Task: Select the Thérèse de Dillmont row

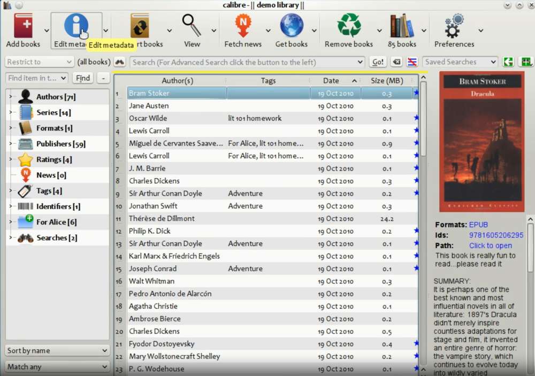Action: pyautogui.click(x=273, y=219)
